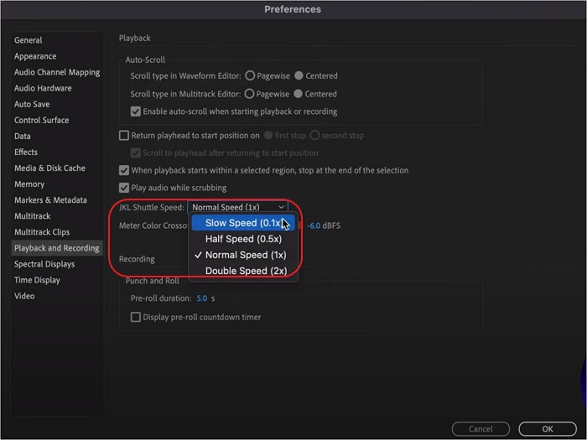Select Normal Speed (1x) menu entry
Screen dimensions: 587x440
point(246,255)
